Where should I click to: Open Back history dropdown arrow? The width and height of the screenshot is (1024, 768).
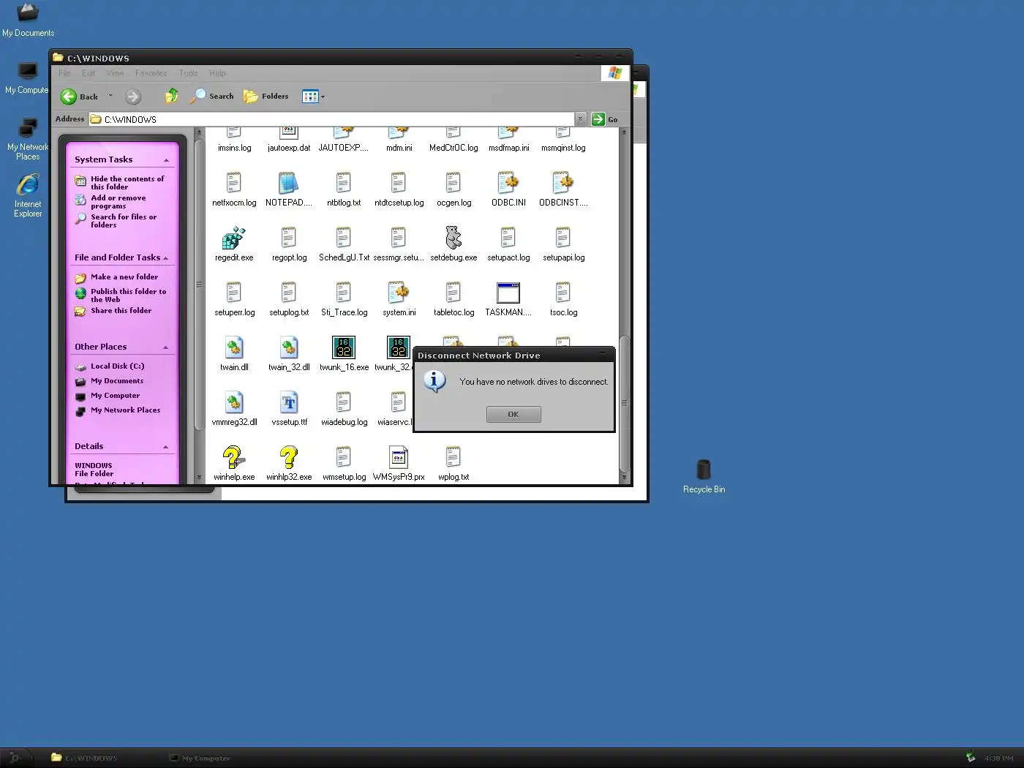[110, 96]
